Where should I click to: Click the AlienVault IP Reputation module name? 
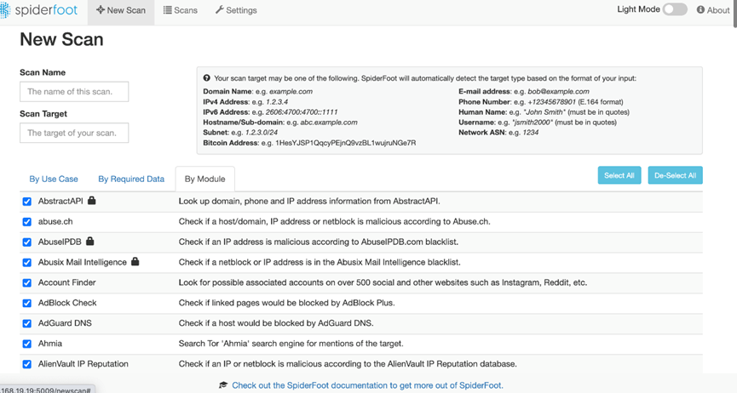[x=83, y=364]
